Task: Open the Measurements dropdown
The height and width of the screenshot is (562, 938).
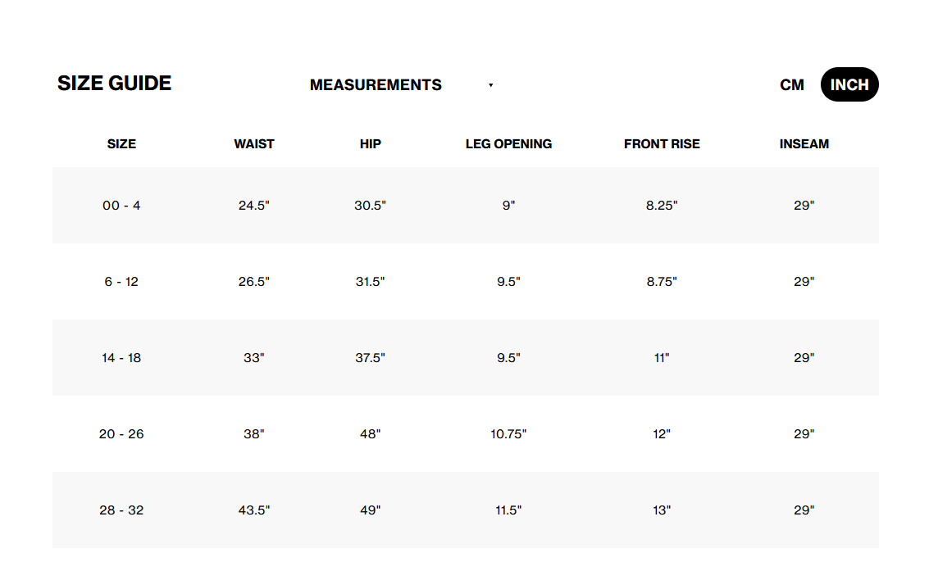Action: click(376, 85)
